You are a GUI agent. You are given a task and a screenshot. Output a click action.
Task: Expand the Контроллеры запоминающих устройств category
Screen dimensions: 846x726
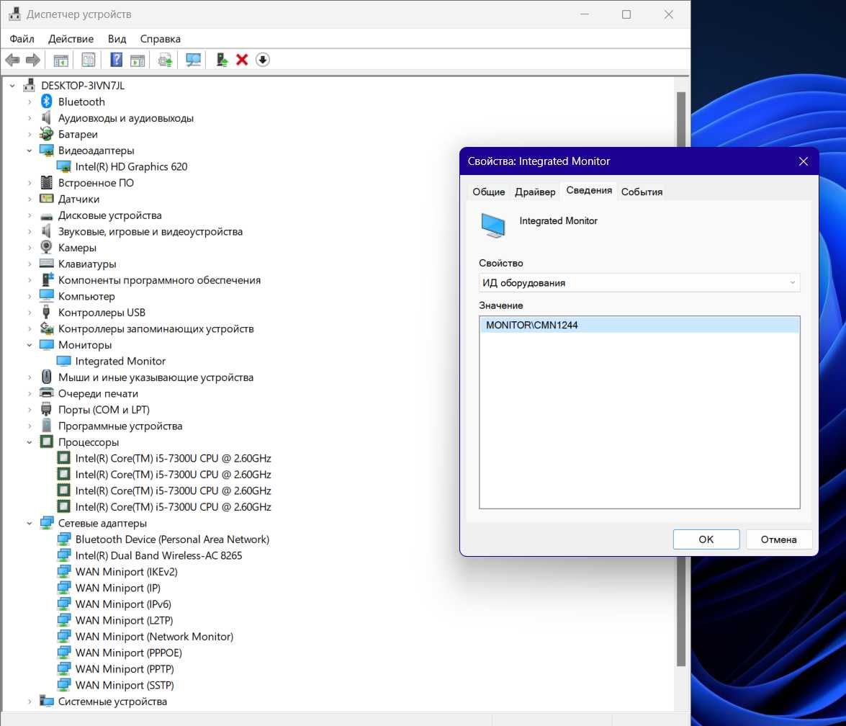click(30, 328)
